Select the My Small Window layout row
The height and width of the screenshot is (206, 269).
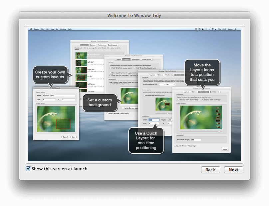90,55
